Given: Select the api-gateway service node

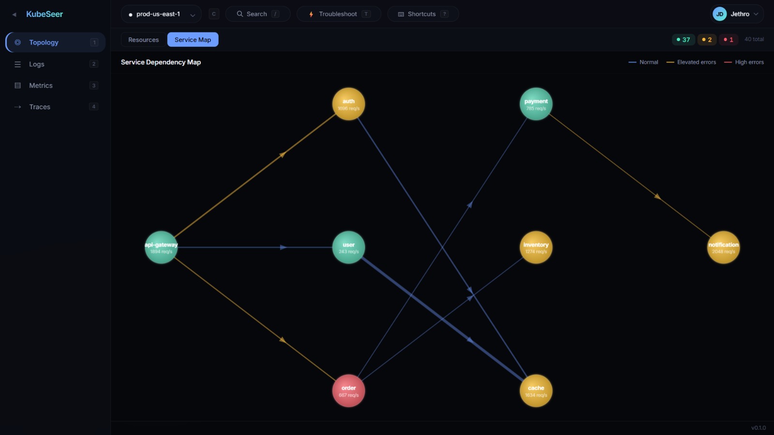Looking at the screenshot, I should pos(161,247).
